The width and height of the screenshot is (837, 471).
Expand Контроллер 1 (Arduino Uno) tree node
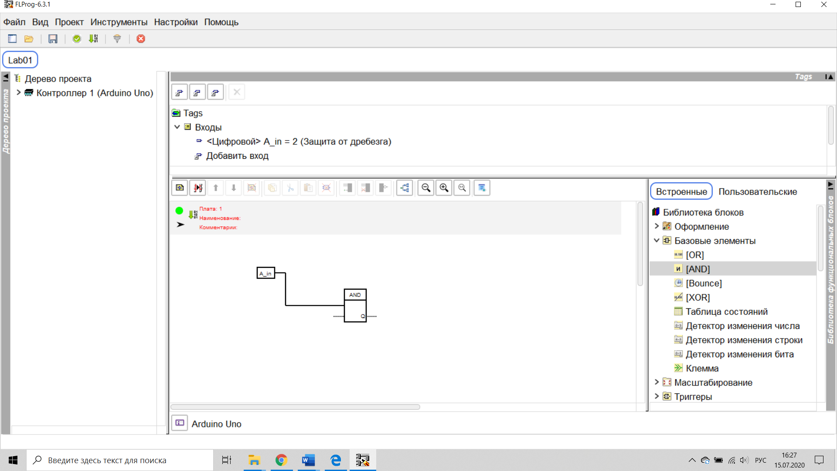click(x=19, y=92)
